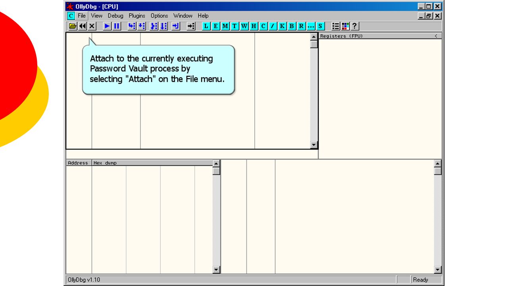The image size is (508, 286).
Task: Show Breakpoints with B button
Action: point(292,26)
